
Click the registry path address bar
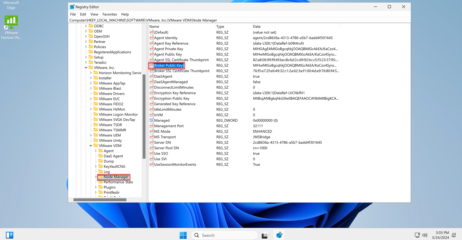click(x=239, y=20)
